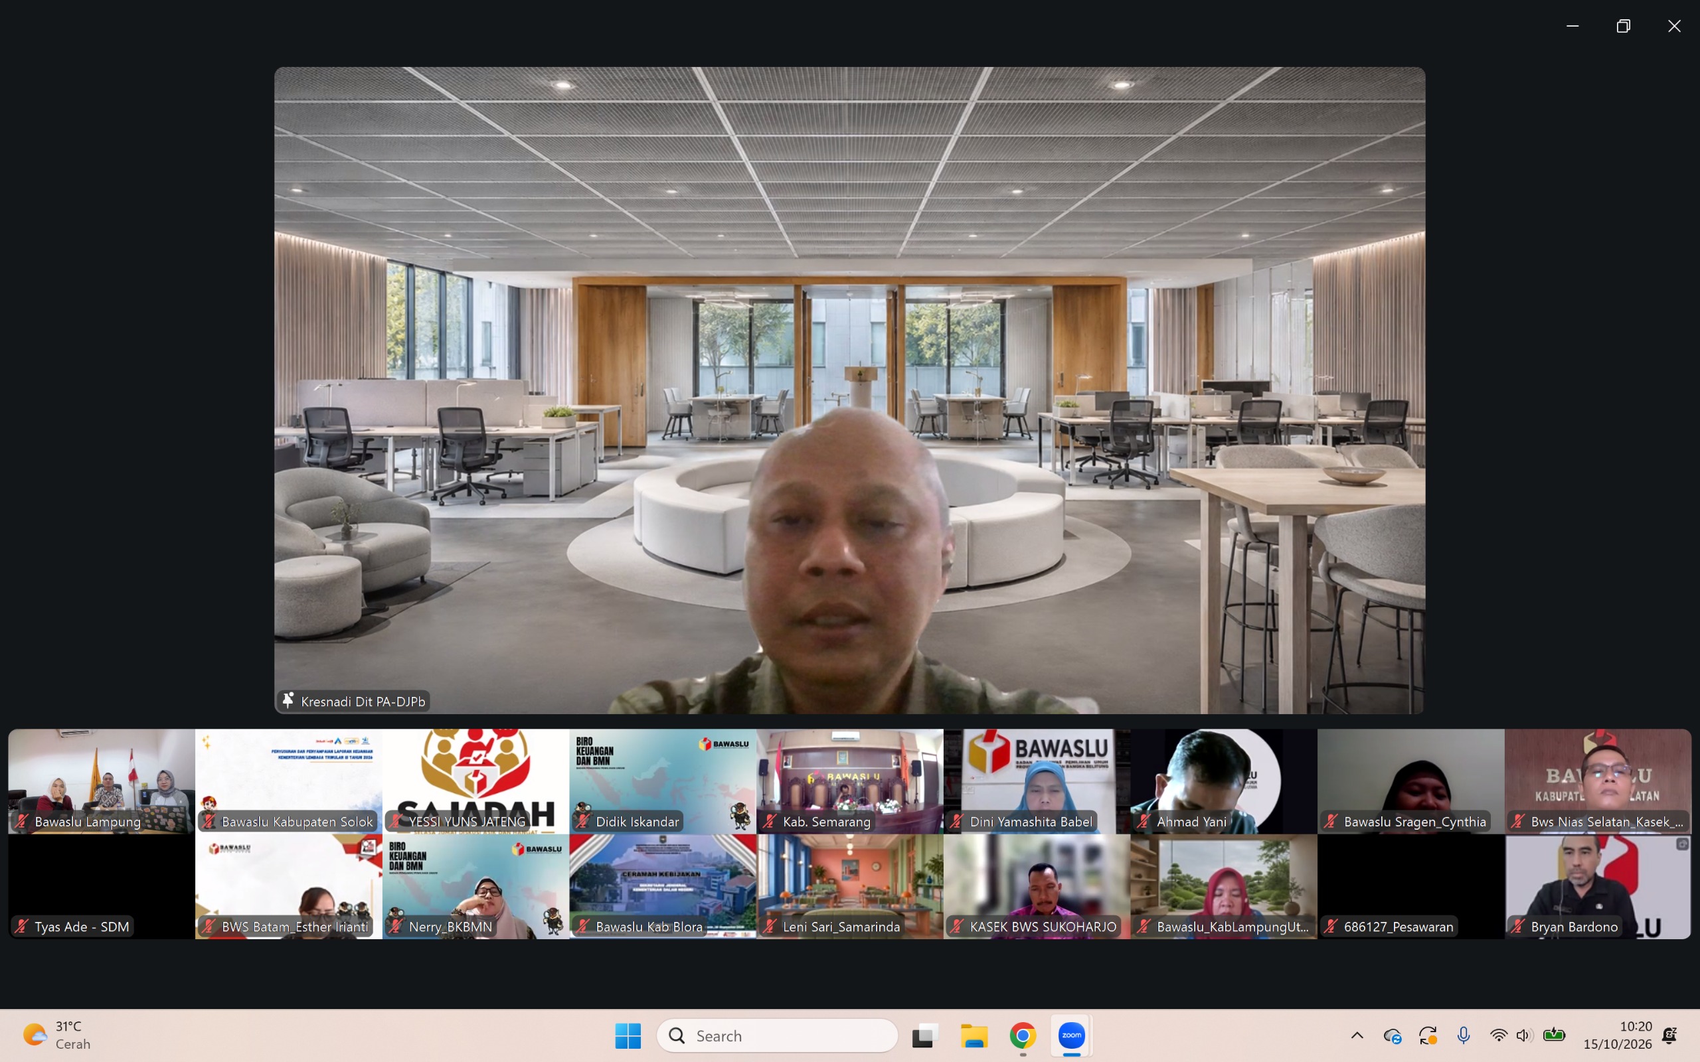
Task: Open the clock showing 10:20 15/10/2026
Action: 1617,1035
